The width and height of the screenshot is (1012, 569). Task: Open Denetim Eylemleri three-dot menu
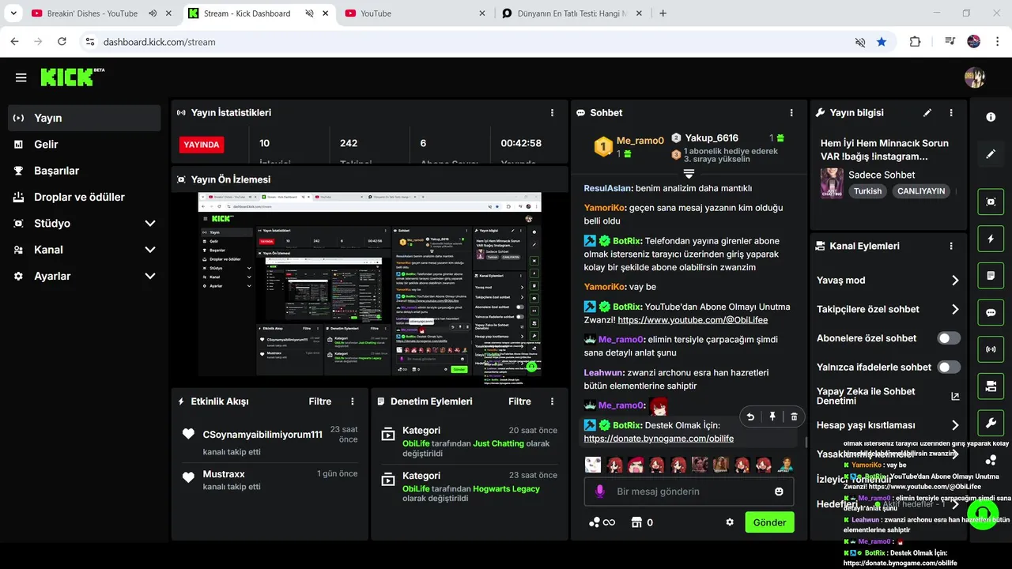[552, 401]
